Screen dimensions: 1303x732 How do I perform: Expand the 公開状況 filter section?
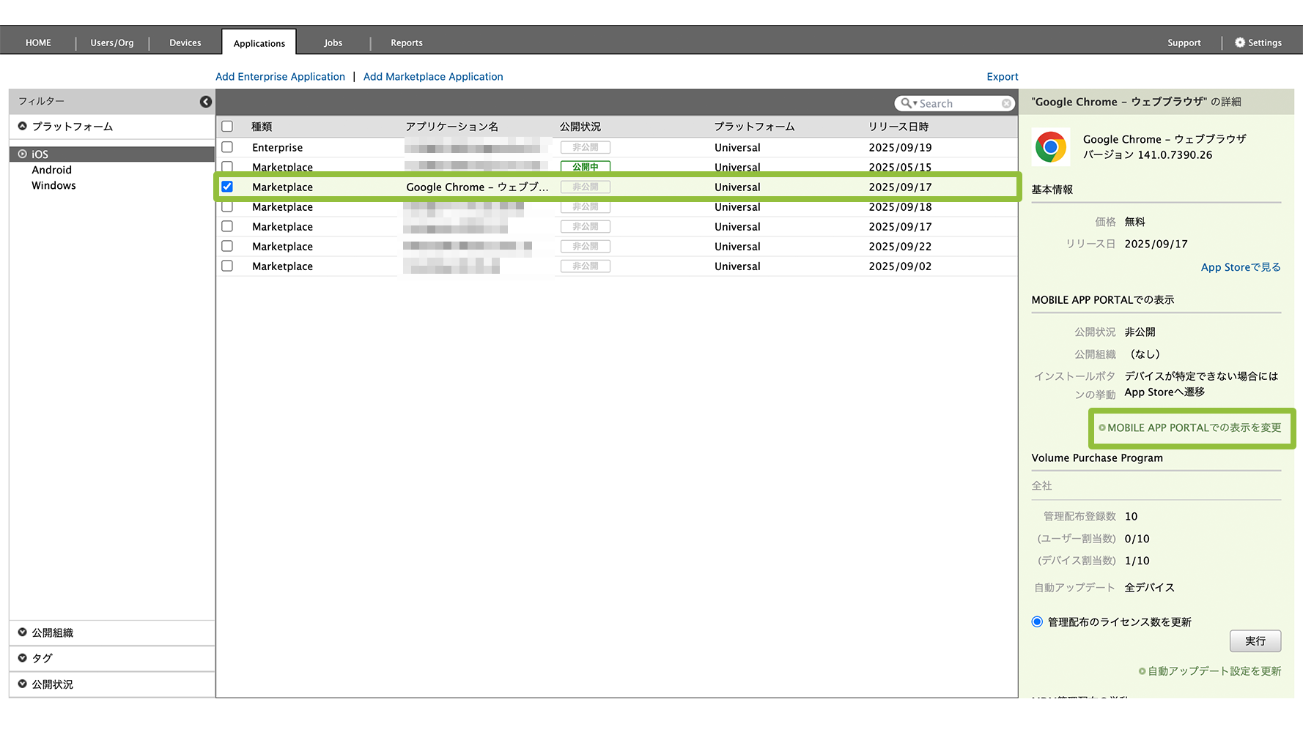(x=23, y=684)
